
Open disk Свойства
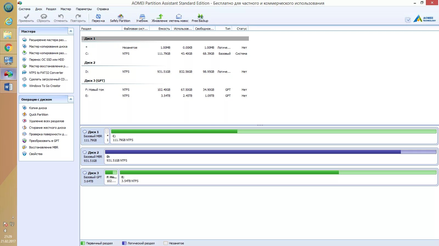pyautogui.click(x=36, y=154)
